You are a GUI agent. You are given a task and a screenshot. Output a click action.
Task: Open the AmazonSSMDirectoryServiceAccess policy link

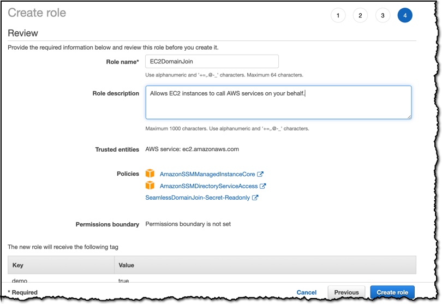coord(208,186)
